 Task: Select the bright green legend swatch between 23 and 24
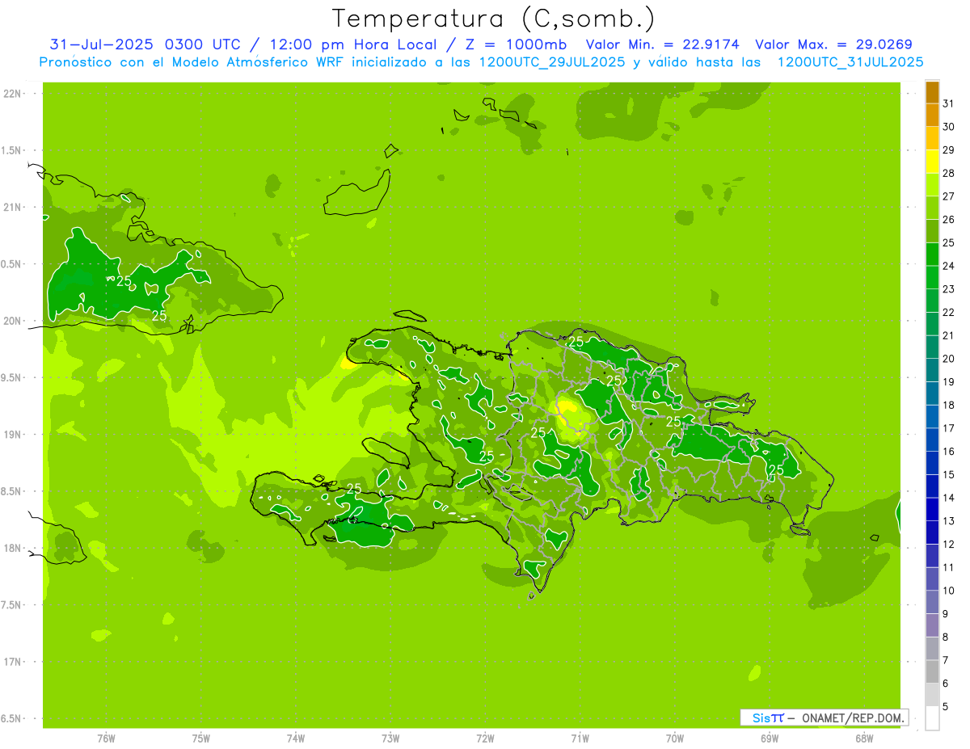(932, 277)
